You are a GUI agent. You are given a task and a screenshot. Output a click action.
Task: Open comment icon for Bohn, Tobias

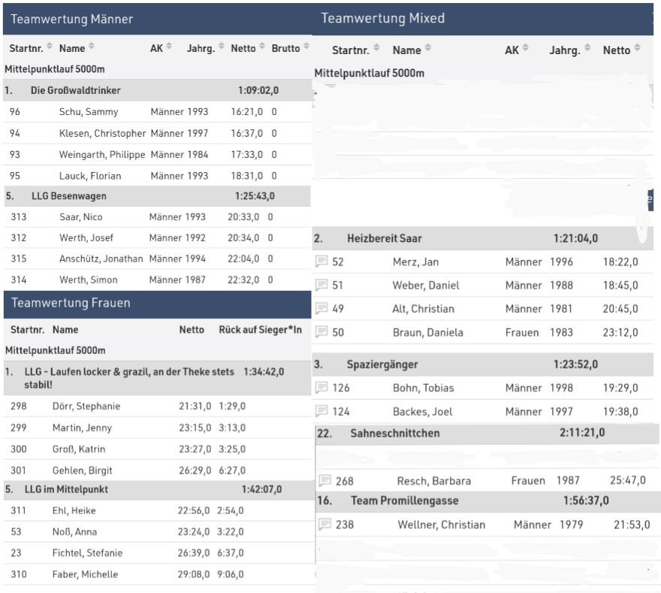click(x=322, y=388)
